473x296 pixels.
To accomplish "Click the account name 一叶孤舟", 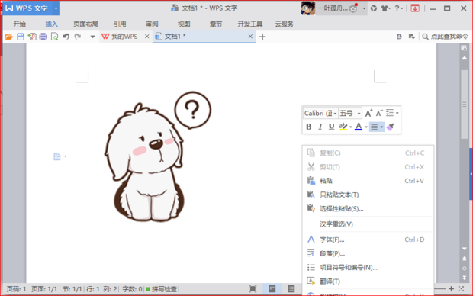I will click(x=333, y=8).
